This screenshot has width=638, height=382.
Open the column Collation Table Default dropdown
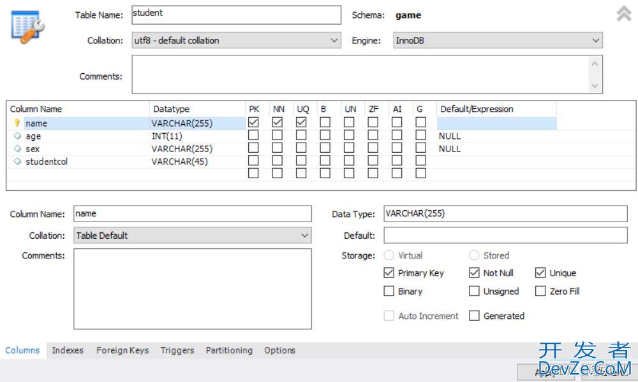(x=193, y=236)
